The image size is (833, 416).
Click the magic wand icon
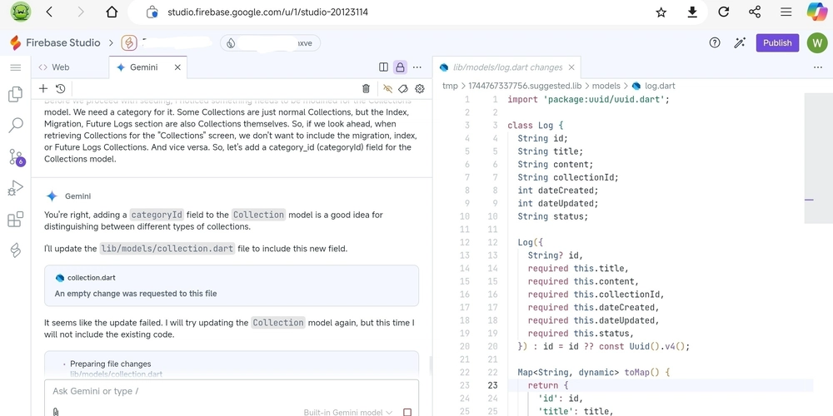point(740,43)
